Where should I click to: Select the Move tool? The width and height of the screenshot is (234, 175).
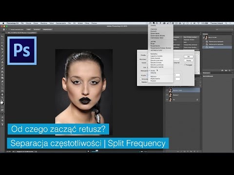2,36
